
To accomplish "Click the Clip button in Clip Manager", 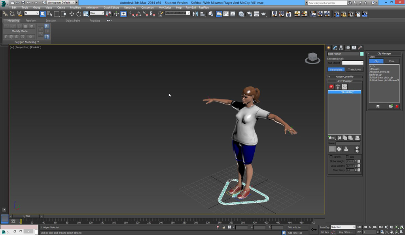I will point(377,61).
